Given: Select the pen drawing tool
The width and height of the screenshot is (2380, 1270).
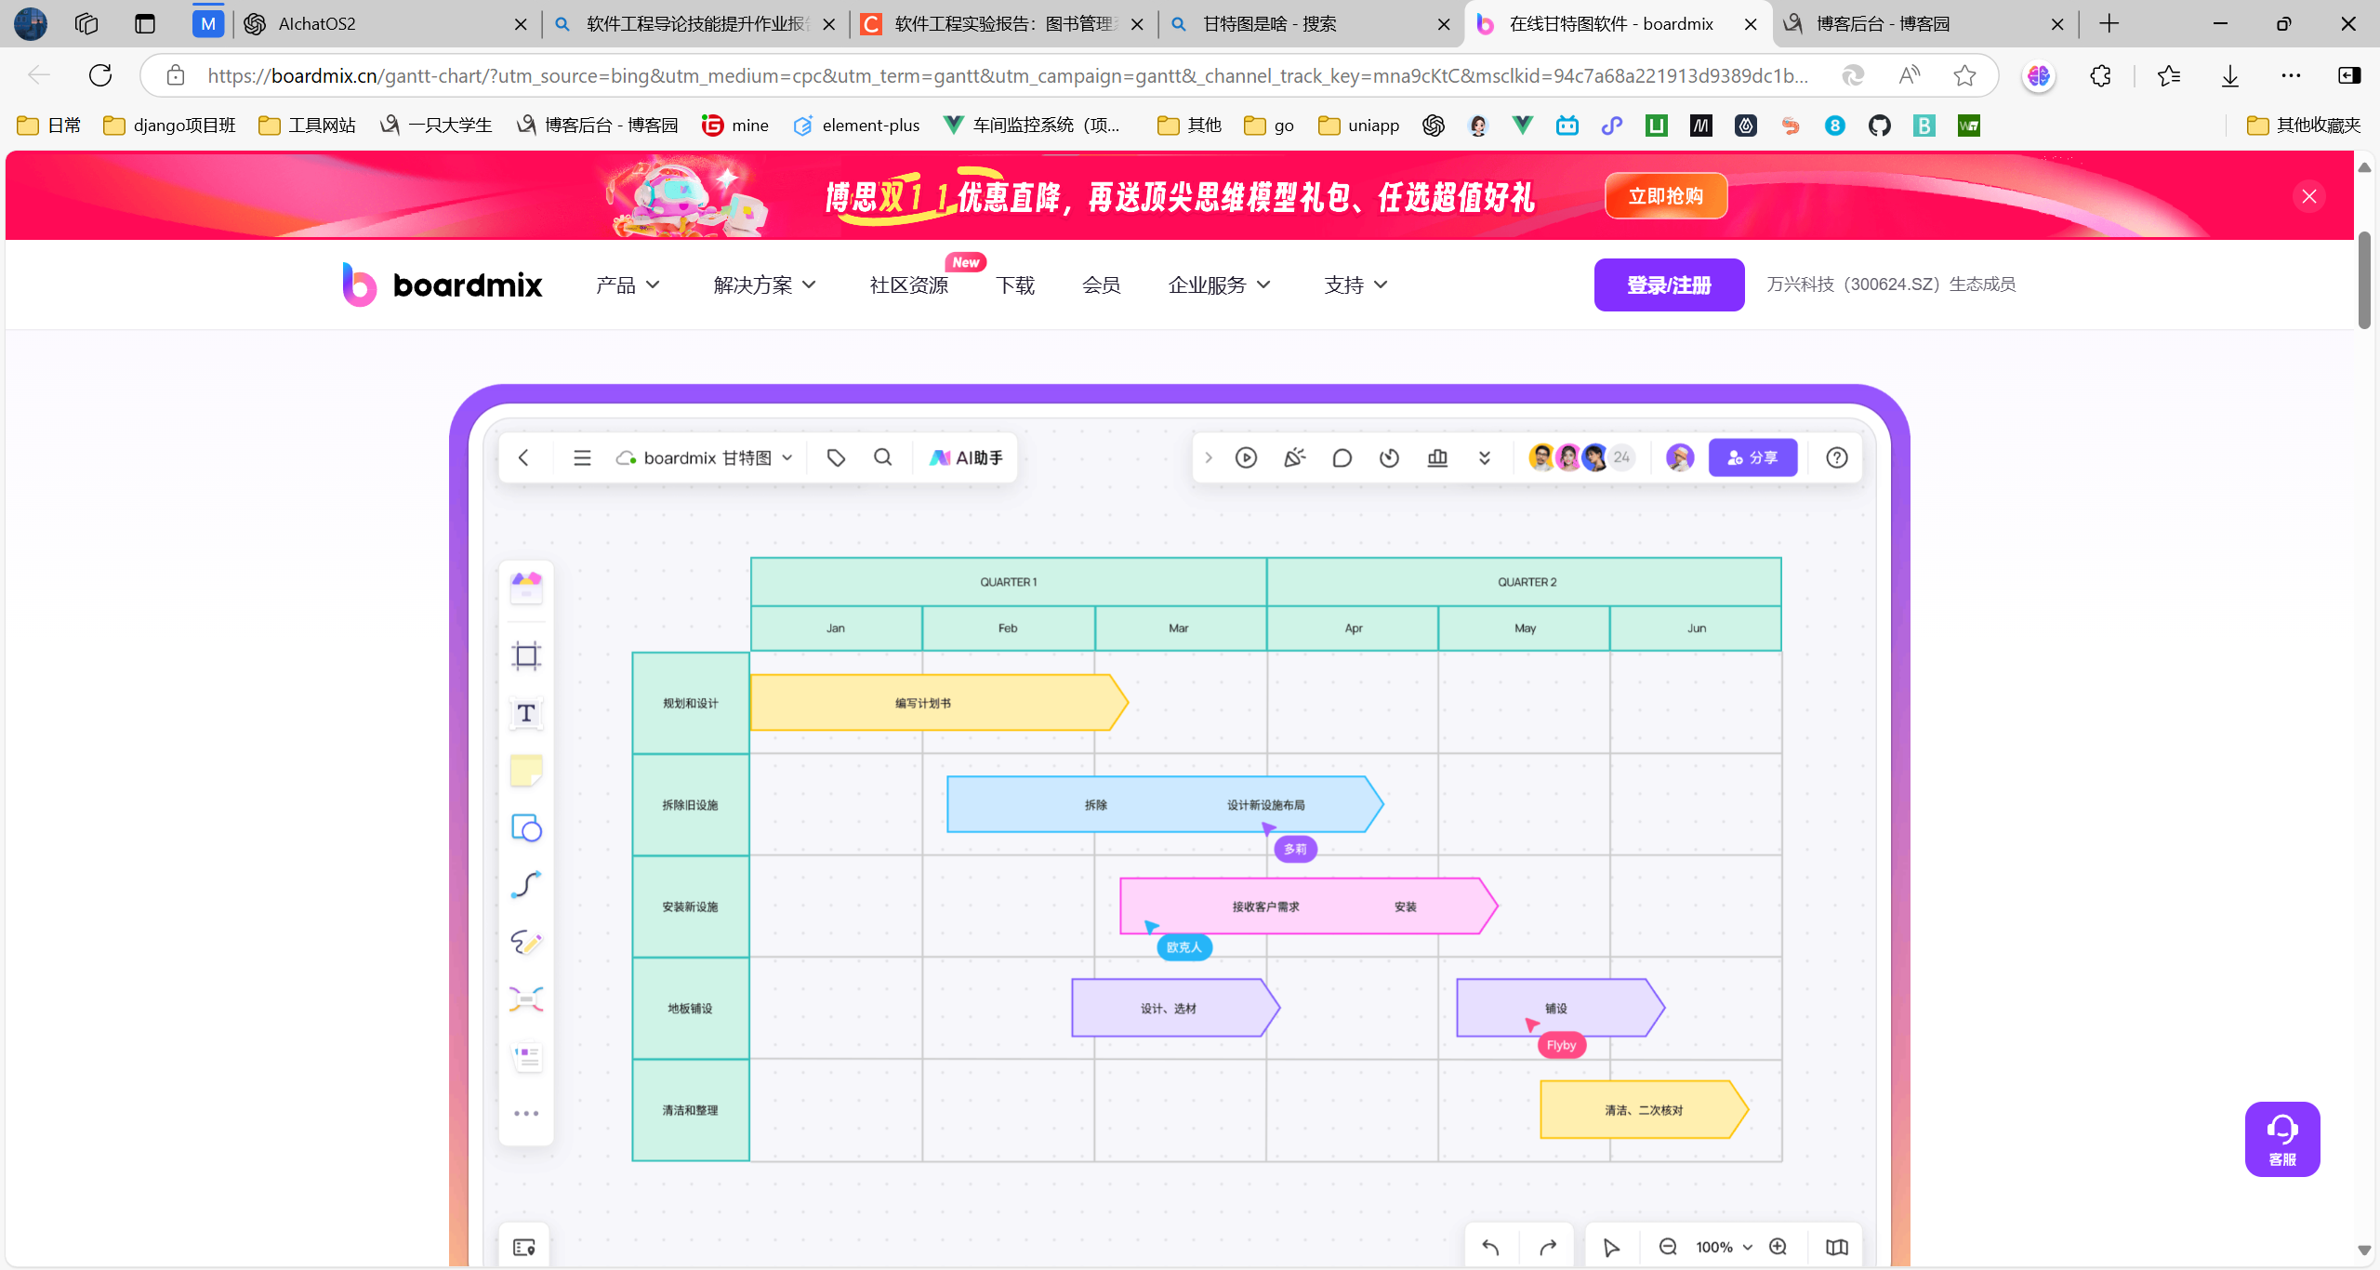Looking at the screenshot, I should 526,942.
